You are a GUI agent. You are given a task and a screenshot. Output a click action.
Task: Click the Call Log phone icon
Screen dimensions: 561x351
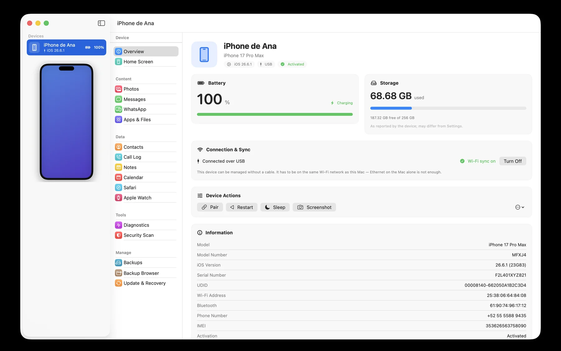point(118,157)
